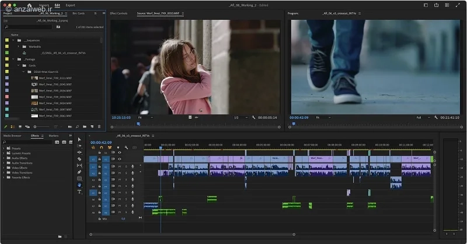Screen dimensions: 467x244
Task: Select the Rectangle tool
Action: (79, 179)
